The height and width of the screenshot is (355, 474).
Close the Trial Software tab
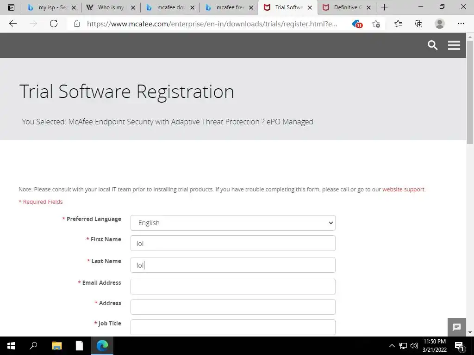pos(310,8)
